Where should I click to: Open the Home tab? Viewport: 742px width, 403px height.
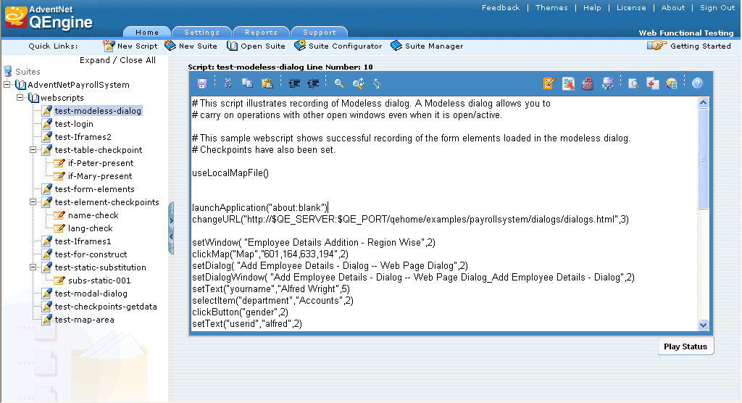tap(147, 32)
